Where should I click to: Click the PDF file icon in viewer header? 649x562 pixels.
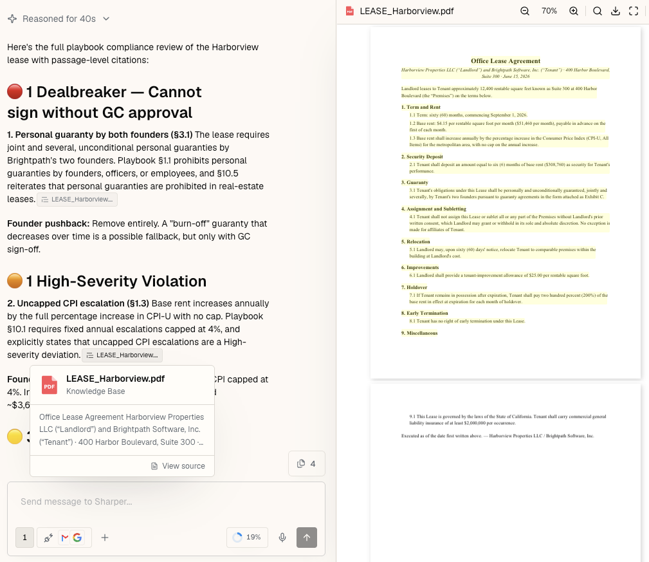point(350,11)
